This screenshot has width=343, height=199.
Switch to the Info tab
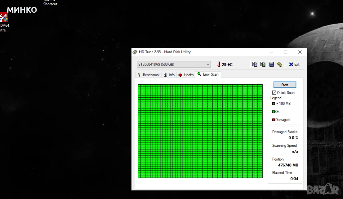point(169,75)
